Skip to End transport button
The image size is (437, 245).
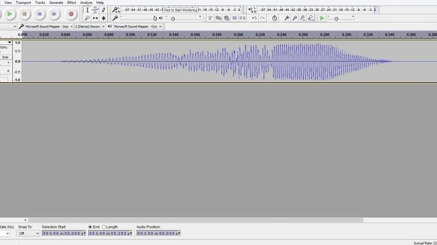pyautogui.click(x=54, y=14)
